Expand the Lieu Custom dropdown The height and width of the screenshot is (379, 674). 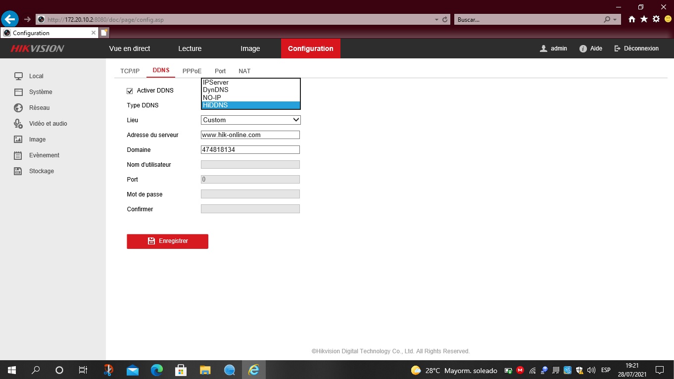[250, 120]
